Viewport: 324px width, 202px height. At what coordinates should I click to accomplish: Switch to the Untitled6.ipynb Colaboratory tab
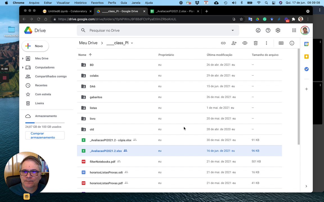coord(67,11)
